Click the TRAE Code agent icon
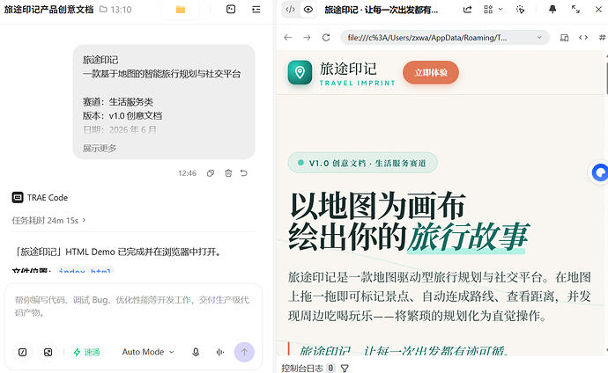 pos(18,197)
